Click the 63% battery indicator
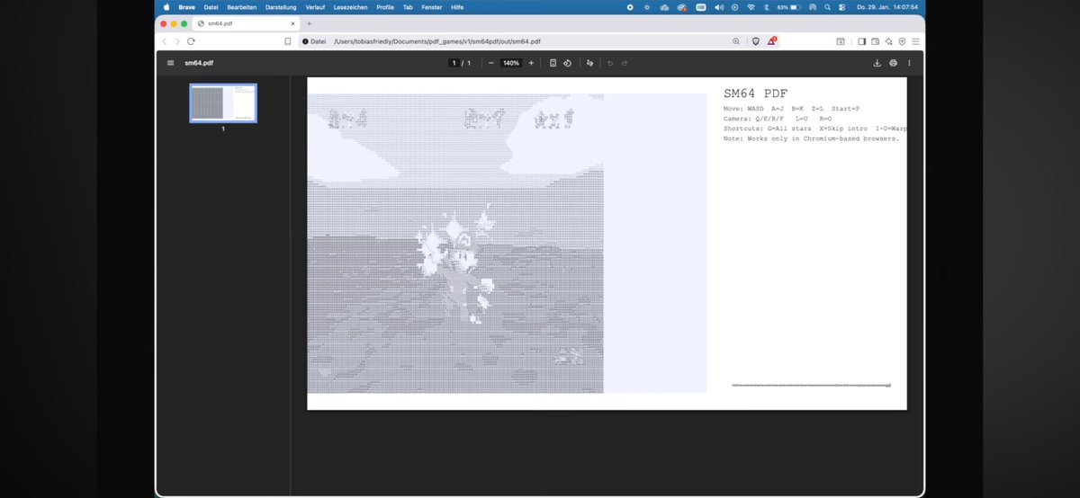 pos(789,6)
